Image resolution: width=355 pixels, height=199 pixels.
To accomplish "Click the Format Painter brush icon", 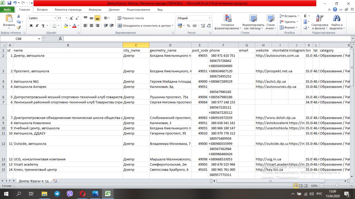I will 19,27.
